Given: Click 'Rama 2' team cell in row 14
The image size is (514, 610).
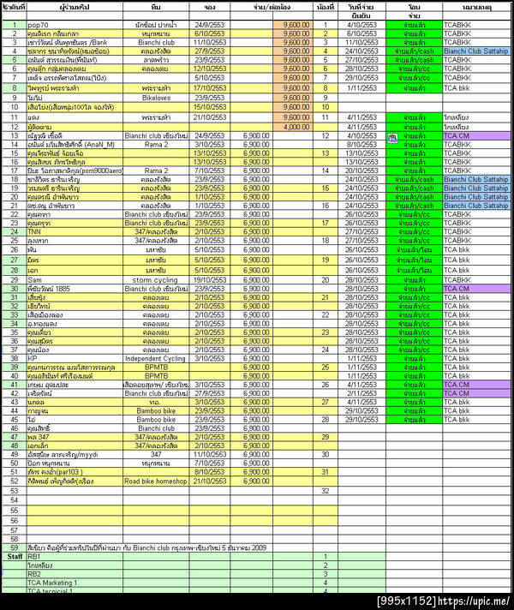Looking at the screenshot, I should 156,145.
